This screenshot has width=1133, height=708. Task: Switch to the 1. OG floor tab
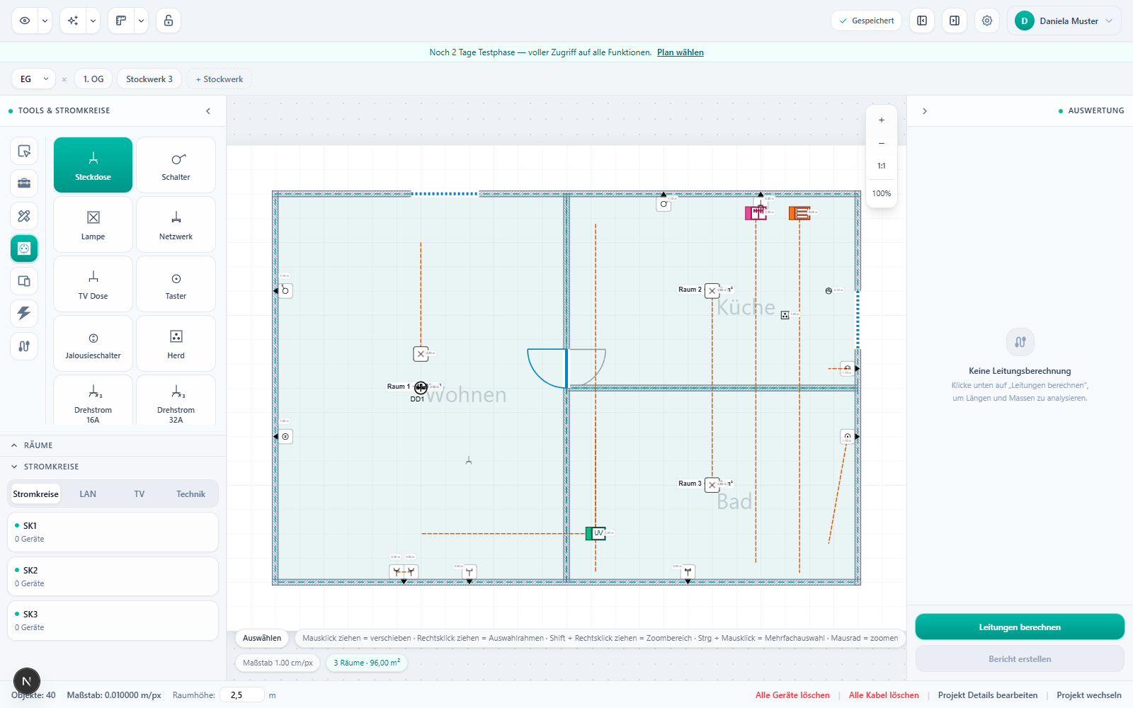point(93,79)
